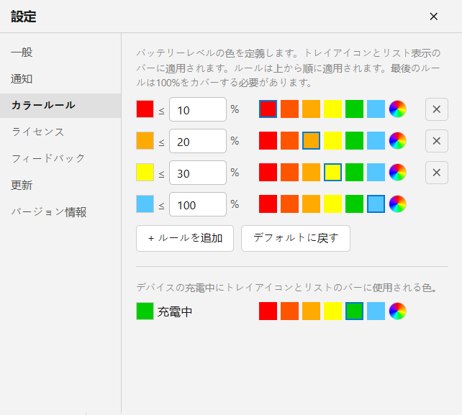Pick yellow for the 10% rule
This screenshot has width=462, height=415.
[332, 109]
